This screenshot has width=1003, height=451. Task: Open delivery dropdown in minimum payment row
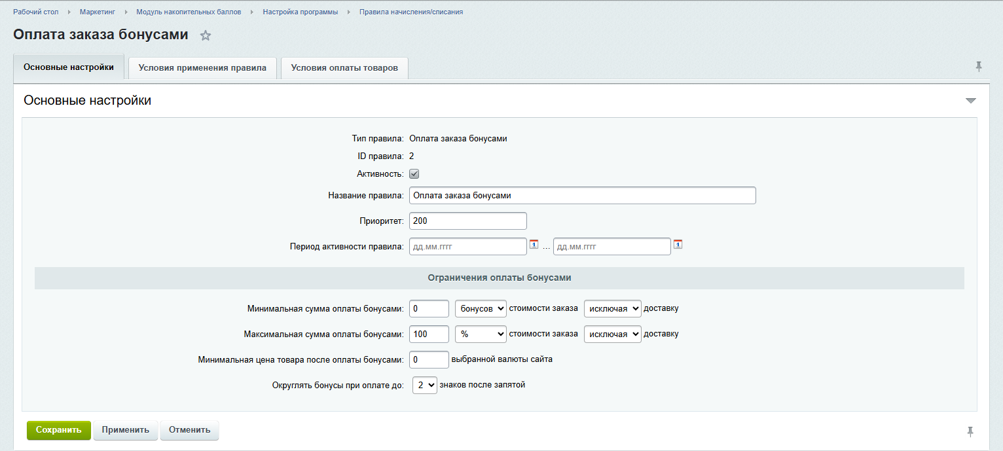tap(613, 308)
